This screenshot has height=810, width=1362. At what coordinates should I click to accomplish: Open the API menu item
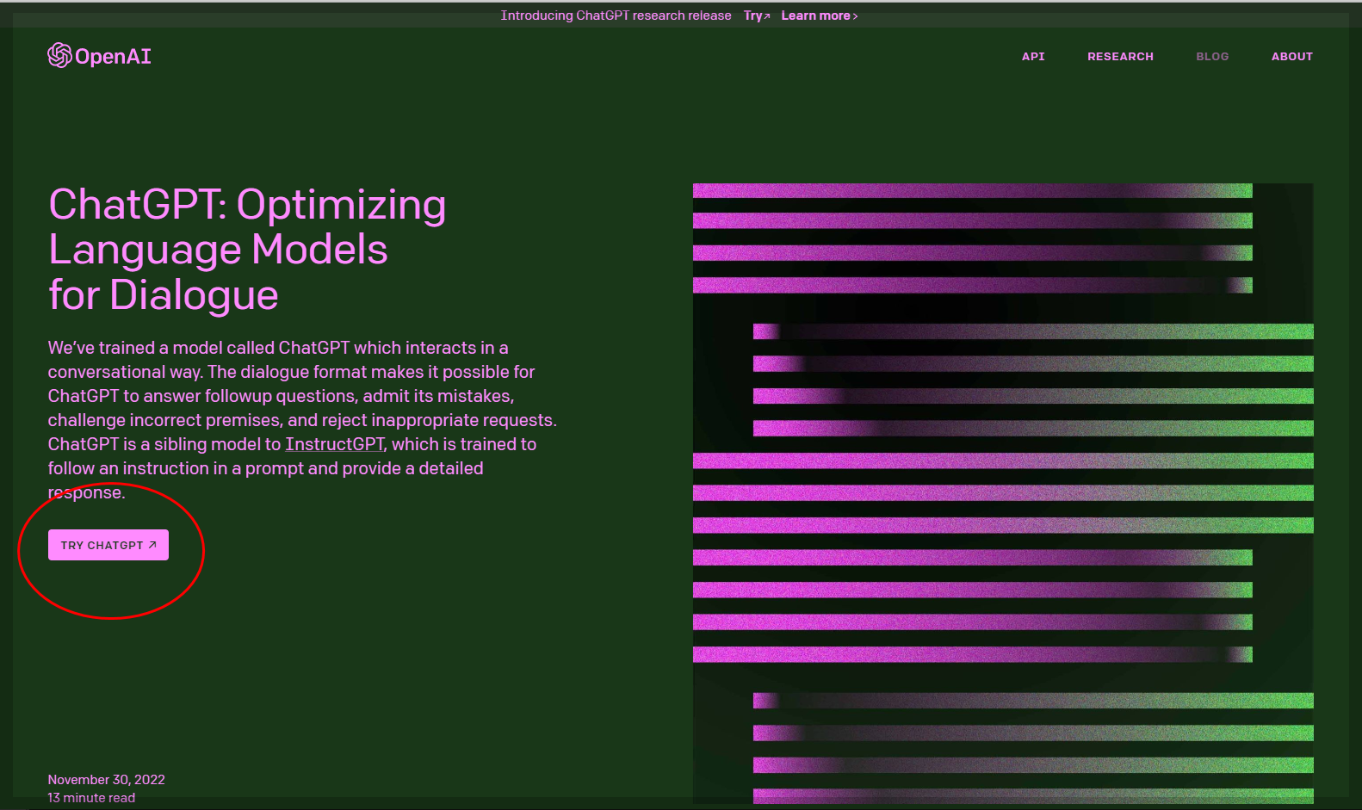pyautogui.click(x=1033, y=57)
